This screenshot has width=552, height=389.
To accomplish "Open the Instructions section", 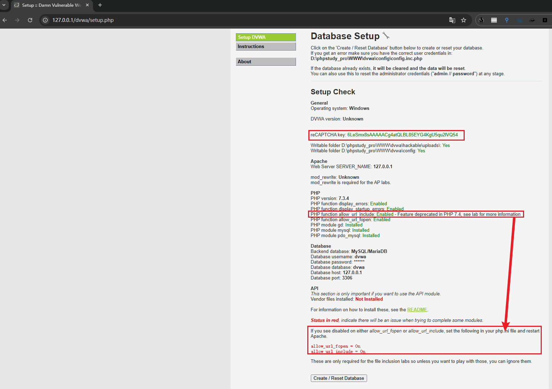I will pyautogui.click(x=266, y=46).
